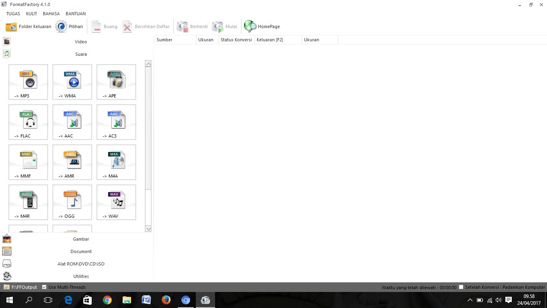This screenshot has height=308, width=547.
Task: Click Bersihkan Daftar to clear the list
Action: point(146,26)
